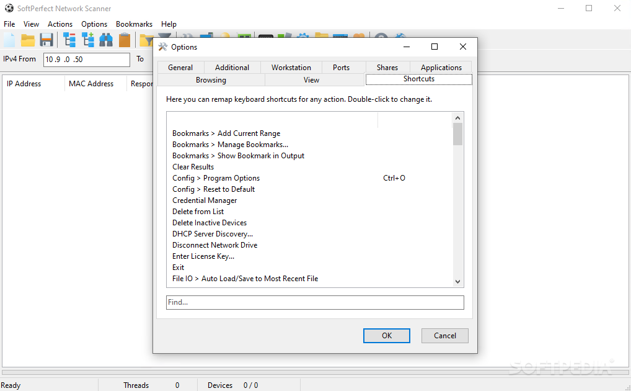Focus the Find... search field

click(x=315, y=302)
